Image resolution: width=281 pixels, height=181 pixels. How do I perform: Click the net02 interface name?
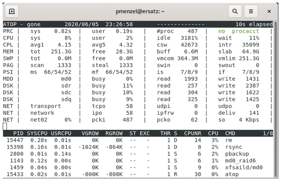(39, 120)
